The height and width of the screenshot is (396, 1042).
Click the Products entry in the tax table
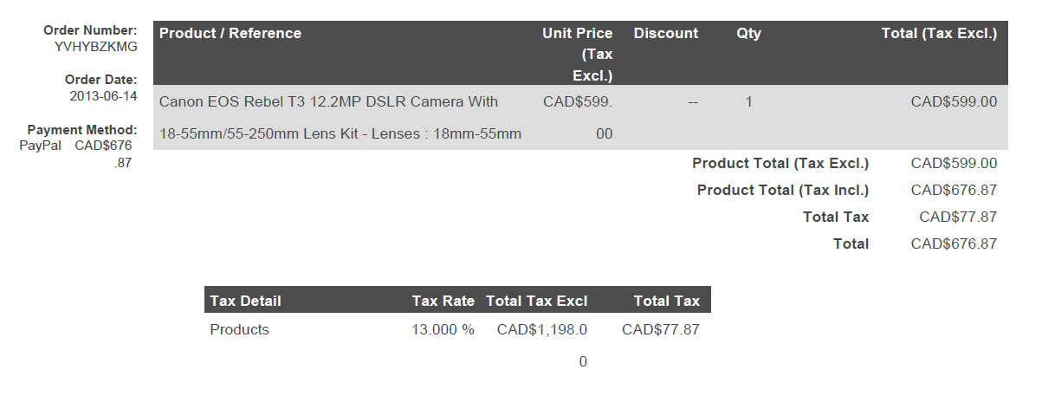(239, 330)
